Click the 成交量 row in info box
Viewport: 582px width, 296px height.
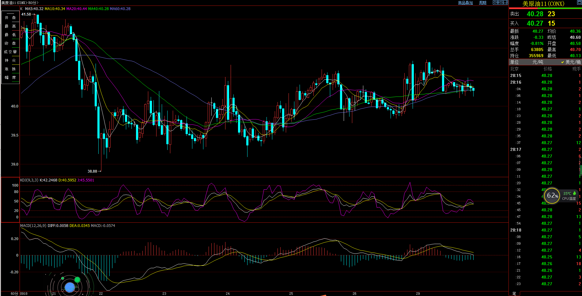[10, 52]
